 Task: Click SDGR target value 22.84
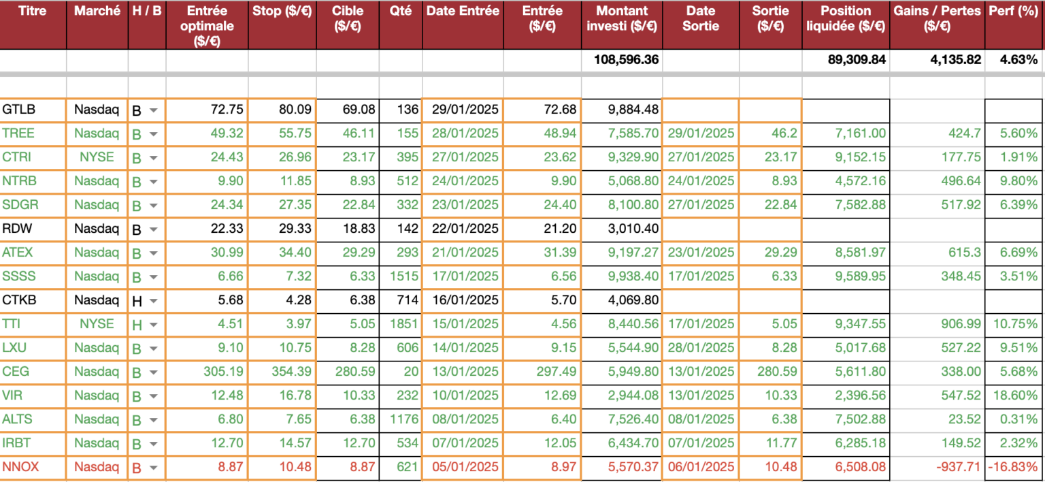pyautogui.click(x=348, y=205)
